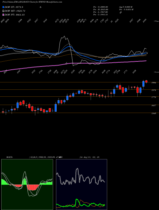159x210 pixels.
Task: Click the blue DOW ST legend swatch
Action: [3, 7]
